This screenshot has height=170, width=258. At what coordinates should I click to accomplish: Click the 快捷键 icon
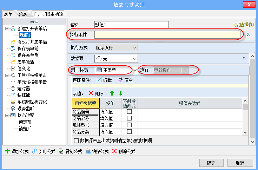coord(13,95)
